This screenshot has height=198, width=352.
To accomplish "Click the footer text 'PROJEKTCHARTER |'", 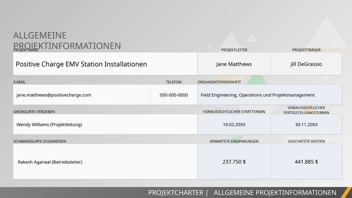I will click(x=178, y=193).
